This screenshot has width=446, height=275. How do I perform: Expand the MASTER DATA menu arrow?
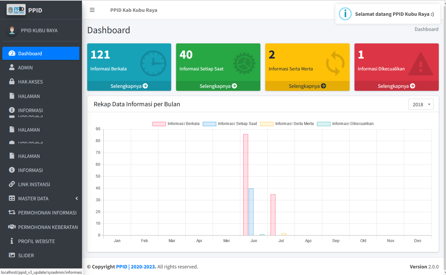77,198
